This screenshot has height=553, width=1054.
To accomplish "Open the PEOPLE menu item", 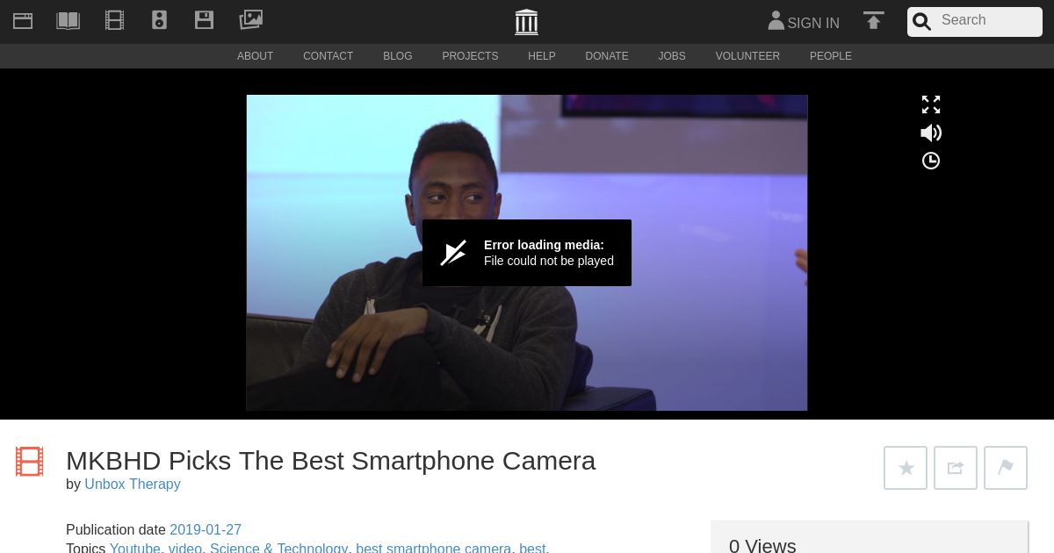I will [x=831, y=56].
